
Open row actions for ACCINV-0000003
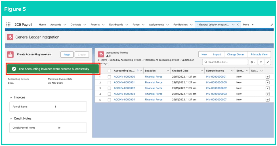point(267,94)
